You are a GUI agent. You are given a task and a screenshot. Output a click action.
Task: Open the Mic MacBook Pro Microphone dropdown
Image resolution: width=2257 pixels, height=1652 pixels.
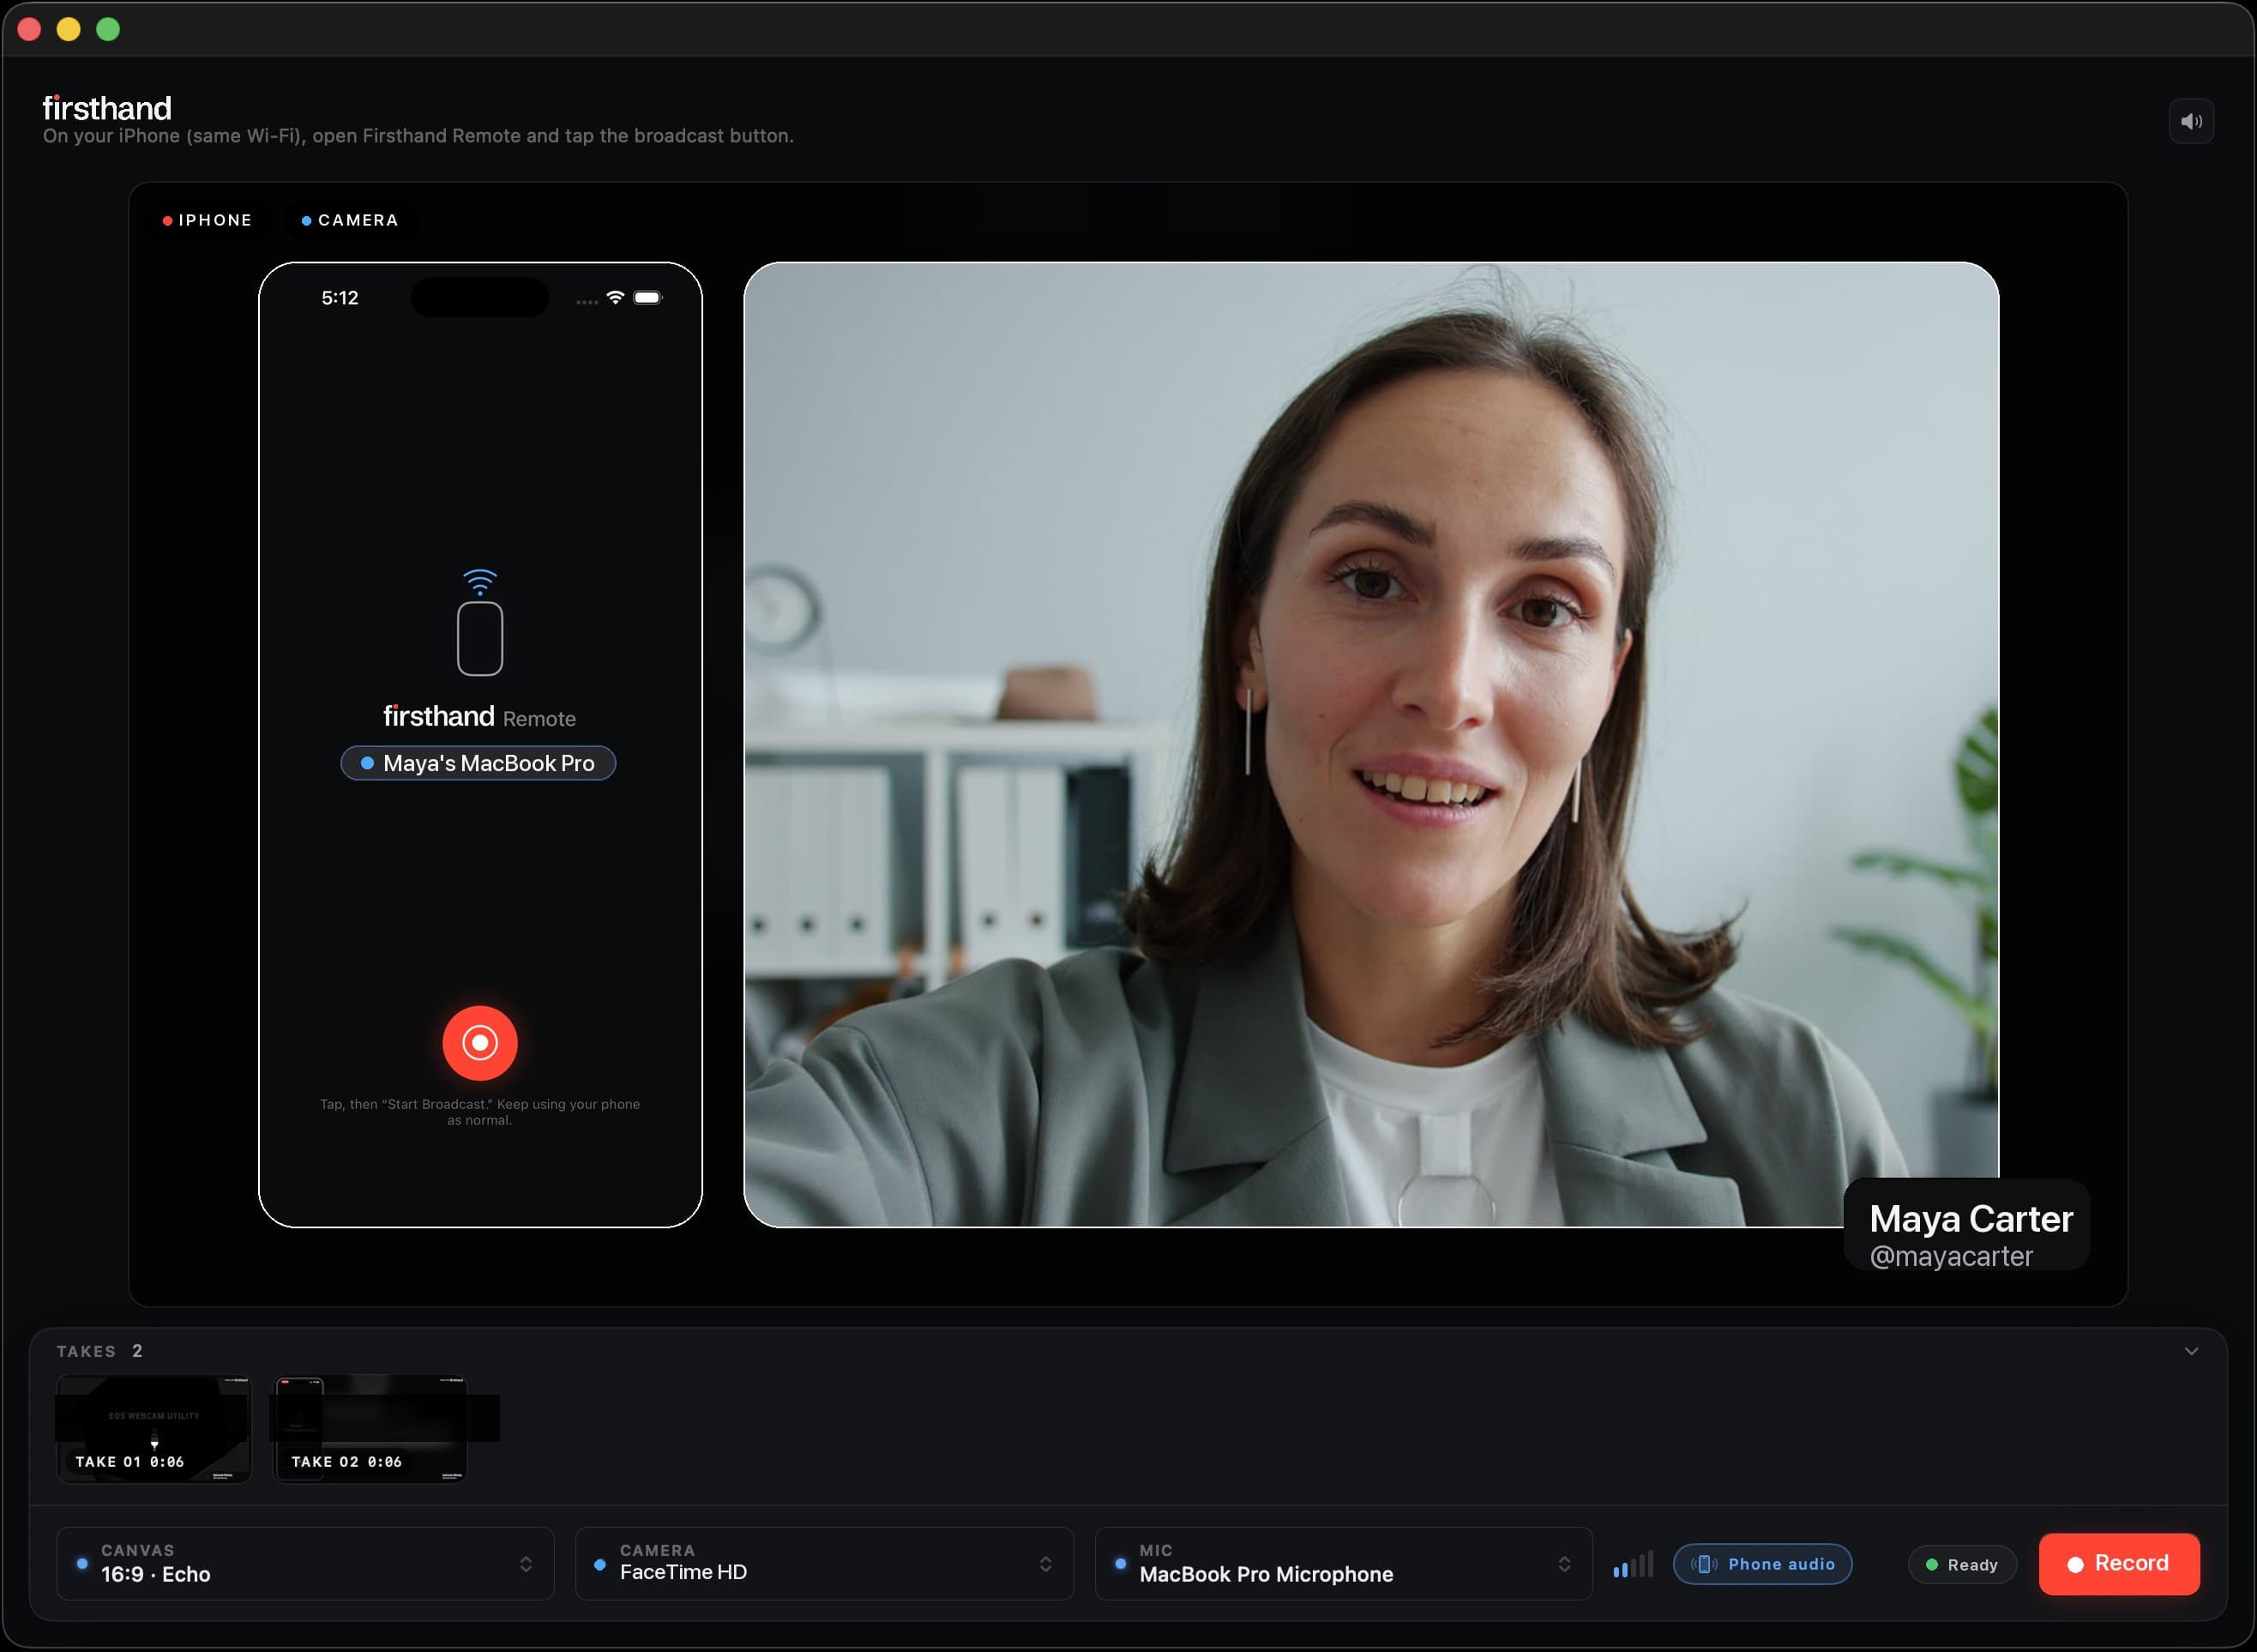pyautogui.click(x=1344, y=1564)
